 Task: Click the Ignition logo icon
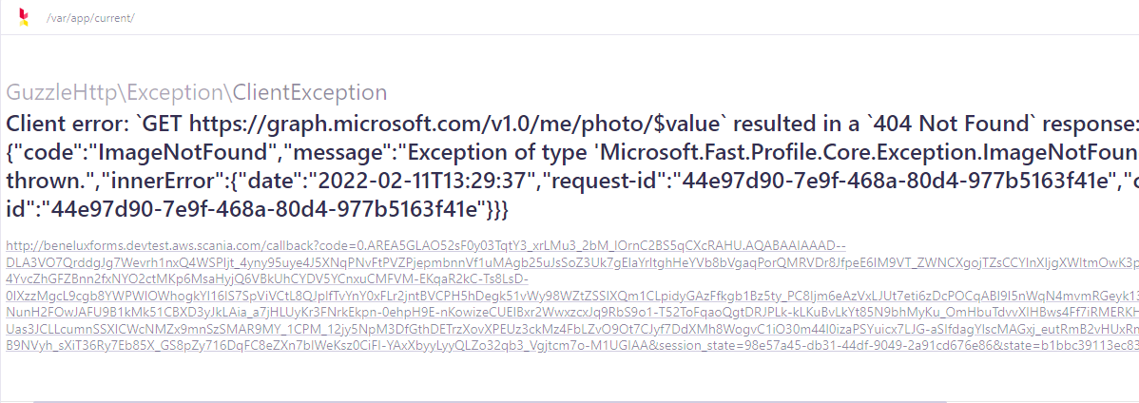coord(24,17)
